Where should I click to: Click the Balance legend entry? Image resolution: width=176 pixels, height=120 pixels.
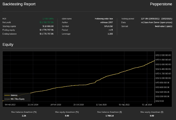[14, 95]
